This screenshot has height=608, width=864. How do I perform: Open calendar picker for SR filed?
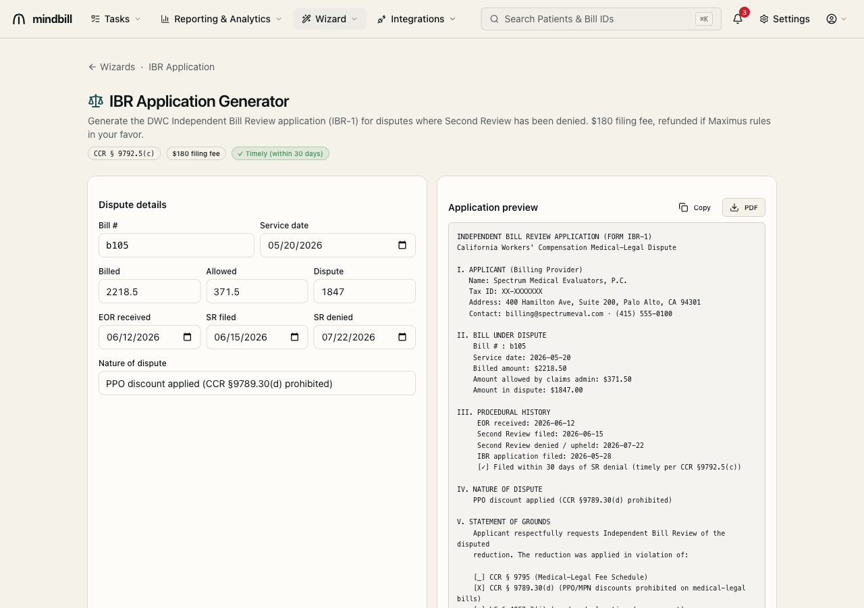point(295,337)
